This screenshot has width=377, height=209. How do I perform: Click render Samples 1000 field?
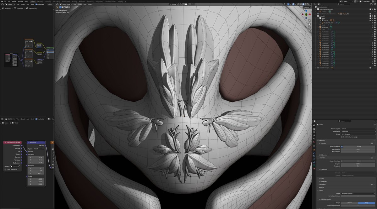pyautogui.click(x=358, y=164)
